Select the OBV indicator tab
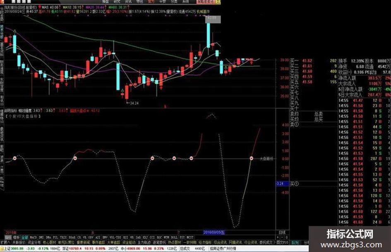The height and width of the screenshot is (252, 391). [x=91, y=237]
